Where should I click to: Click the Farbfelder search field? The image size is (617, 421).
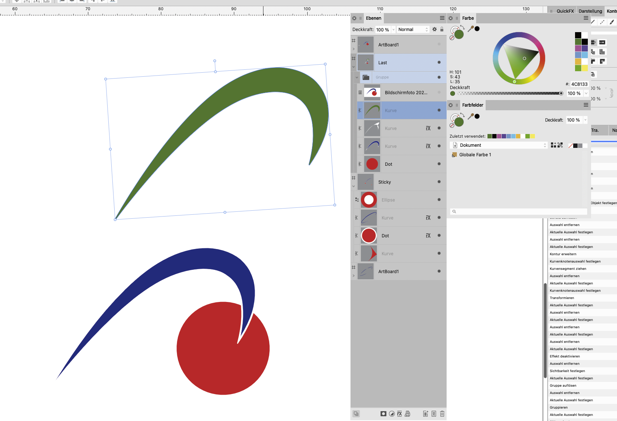[x=518, y=211]
